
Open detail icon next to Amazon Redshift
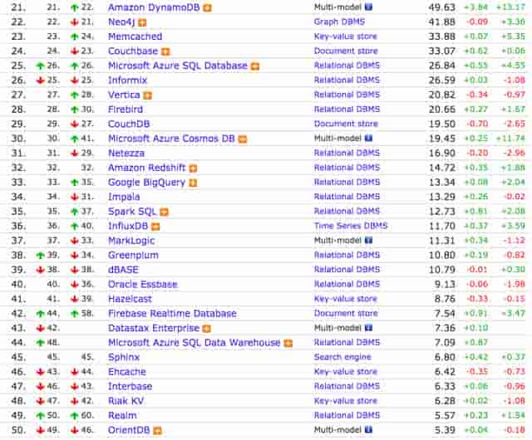[x=193, y=169]
